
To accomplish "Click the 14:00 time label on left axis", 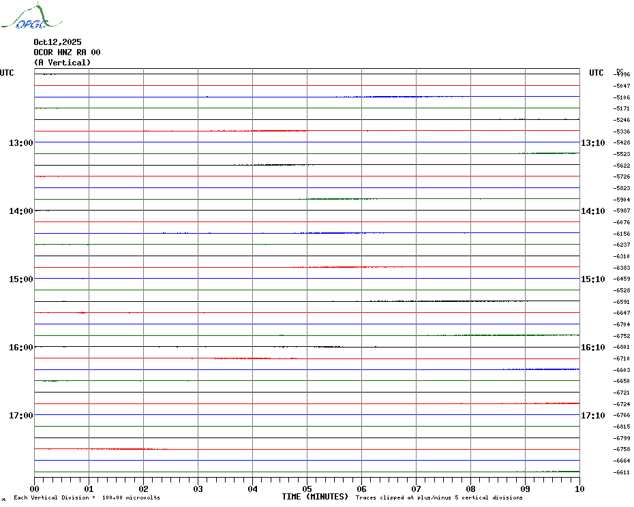I will tap(20, 211).
